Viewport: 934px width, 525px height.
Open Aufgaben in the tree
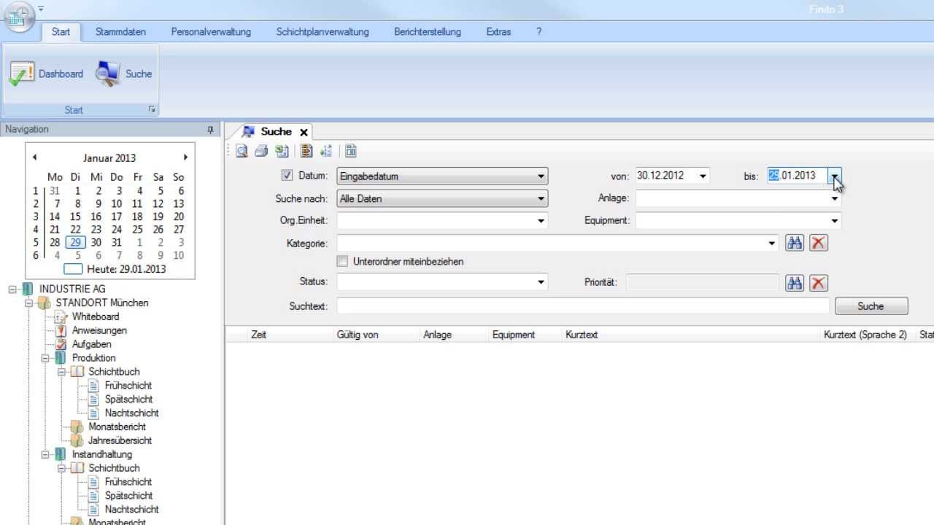coord(91,344)
